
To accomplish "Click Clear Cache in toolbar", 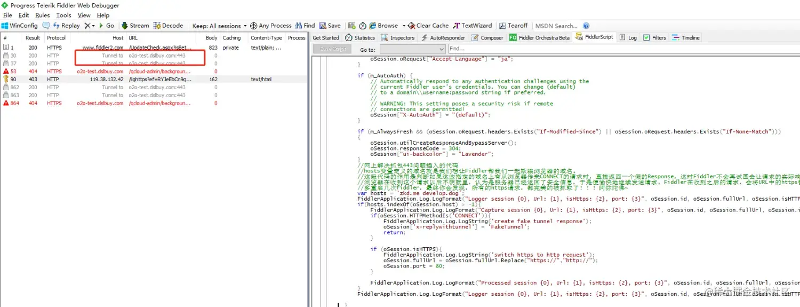I will point(429,26).
